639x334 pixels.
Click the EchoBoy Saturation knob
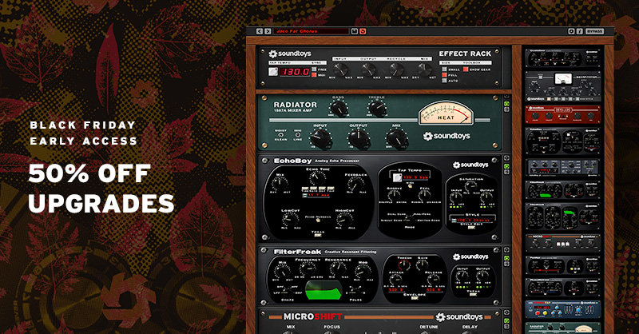point(470,186)
